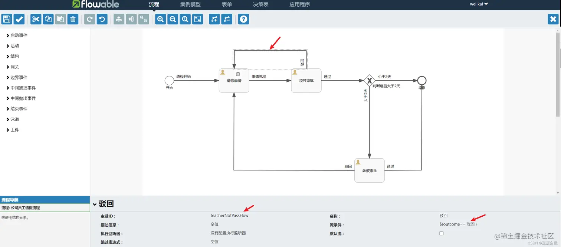Image resolution: width=561 pixels, height=247 pixels.
Task: Select 流程: 公司员工请假流程 in navigation
Action: [x=45, y=208]
